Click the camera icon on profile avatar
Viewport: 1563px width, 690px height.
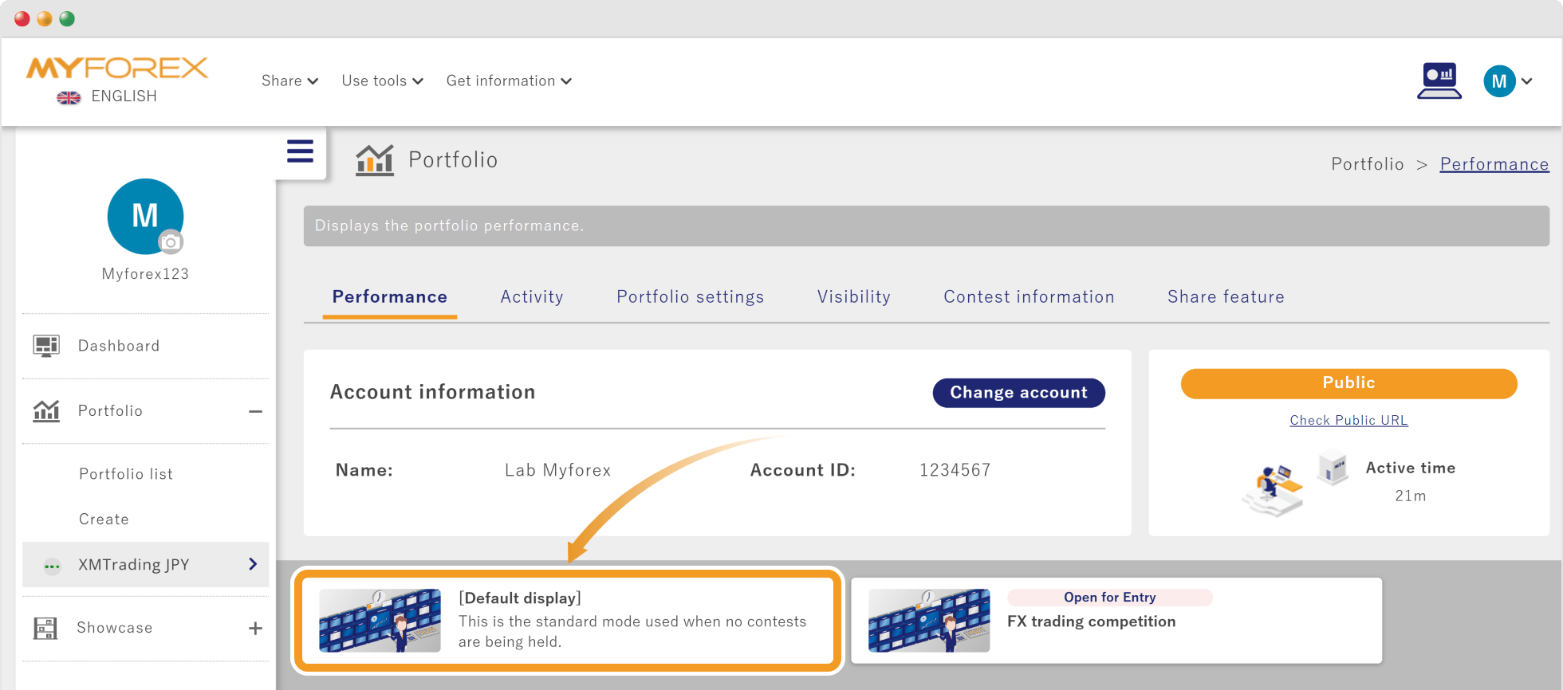(x=170, y=242)
